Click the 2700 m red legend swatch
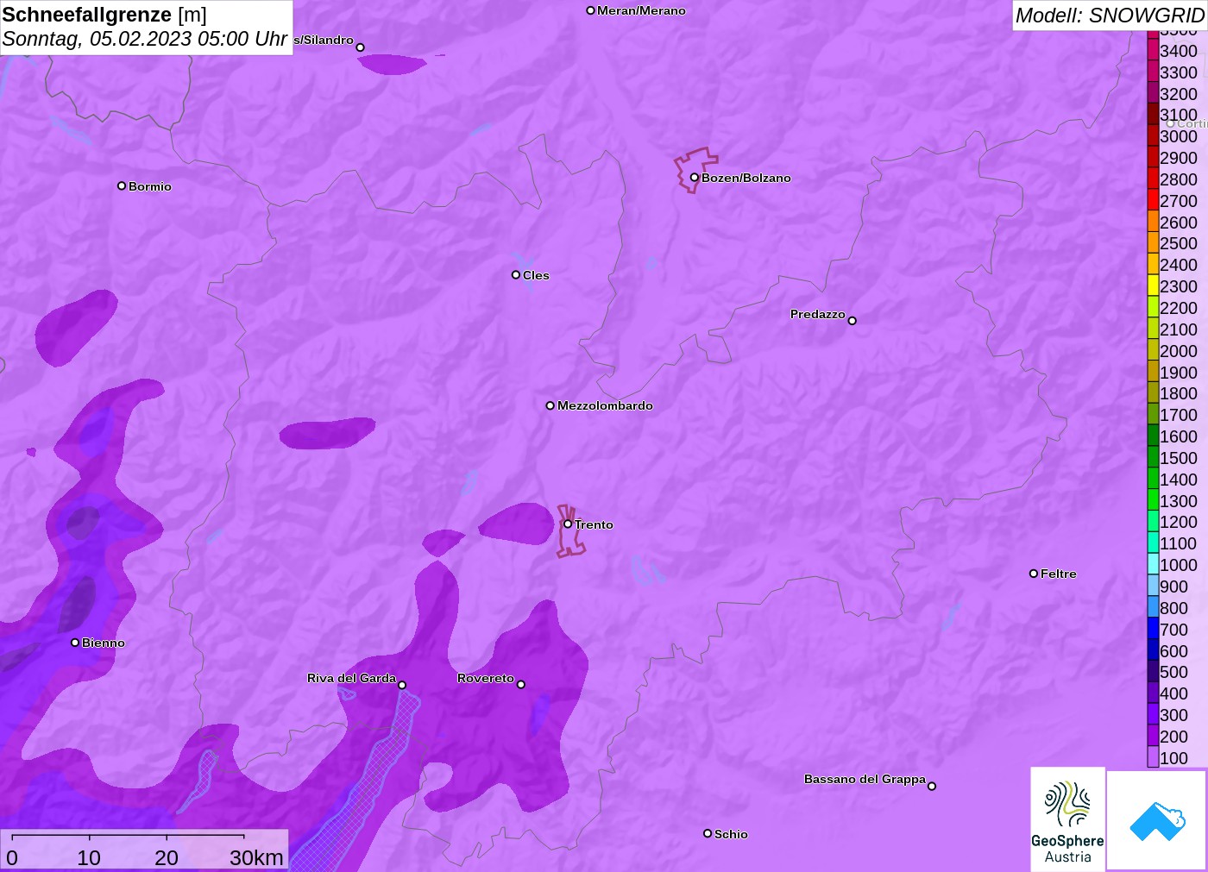 click(1153, 200)
